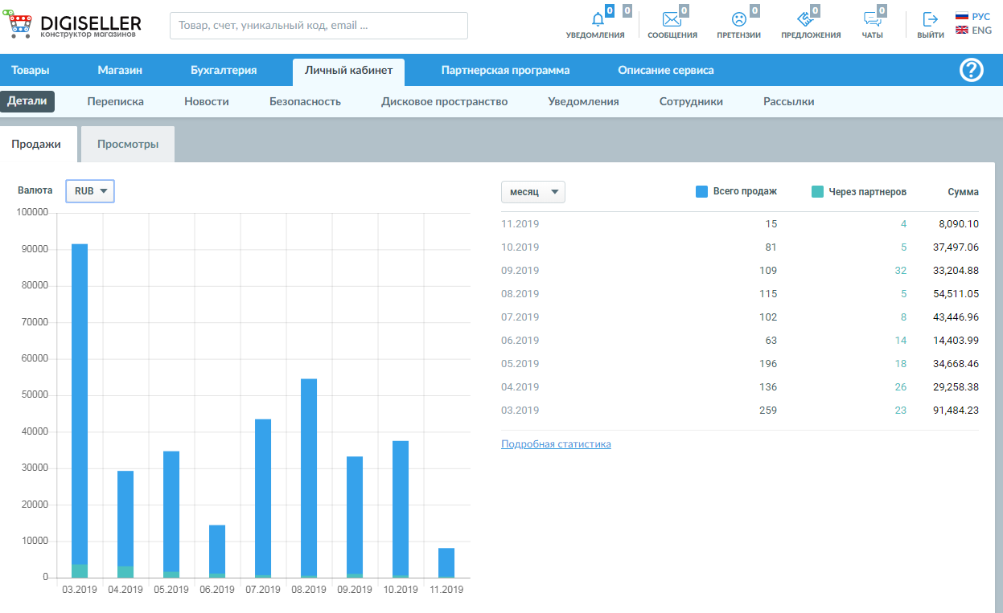This screenshot has height=613, width=1003.
Task: Open the messages envelope icon
Action: pyautogui.click(x=672, y=20)
